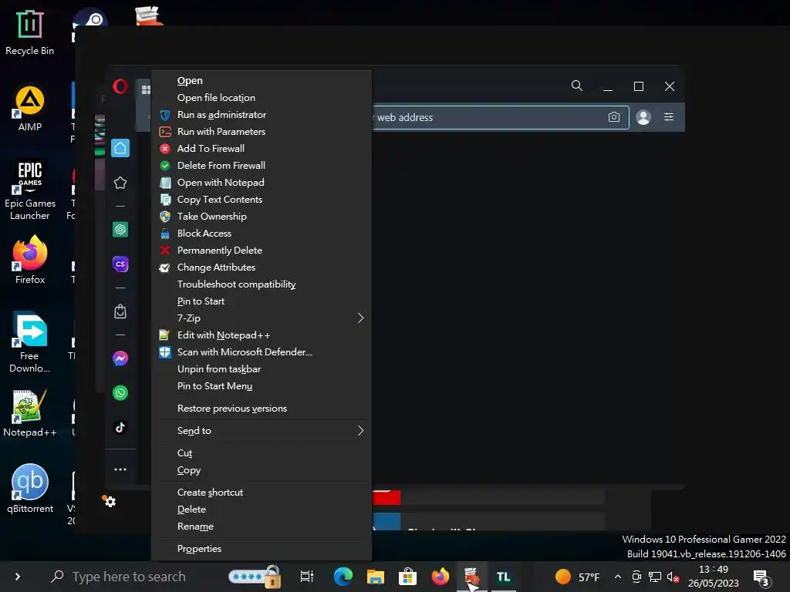This screenshot has height=592, width=790.
Task: Open the Firefox desktop shortcut
Action: point(30,260)
